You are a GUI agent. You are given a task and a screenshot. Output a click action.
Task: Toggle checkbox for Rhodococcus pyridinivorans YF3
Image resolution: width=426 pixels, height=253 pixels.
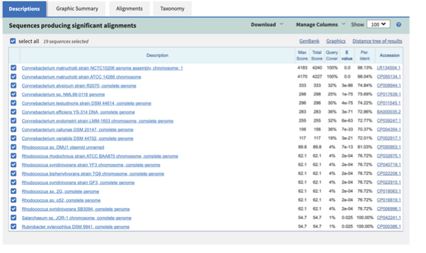tap(13, 165)
